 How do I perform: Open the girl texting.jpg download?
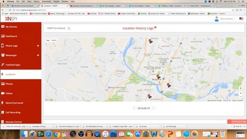coord(171,126)
